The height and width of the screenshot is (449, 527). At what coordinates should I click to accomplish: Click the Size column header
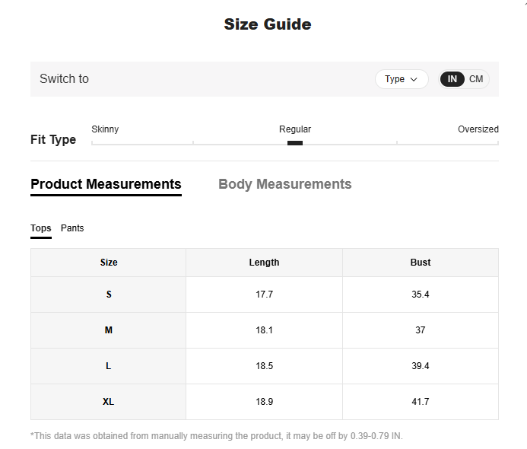109,263
